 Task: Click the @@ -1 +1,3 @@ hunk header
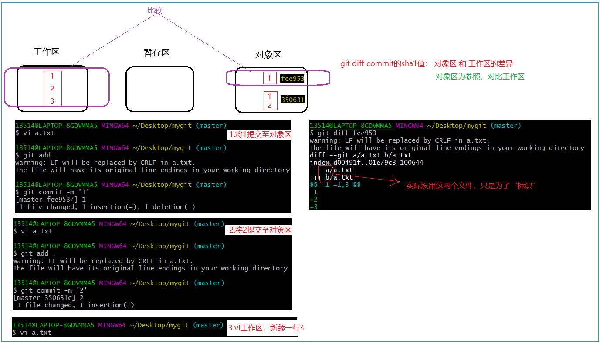click(x=335, y=185)
